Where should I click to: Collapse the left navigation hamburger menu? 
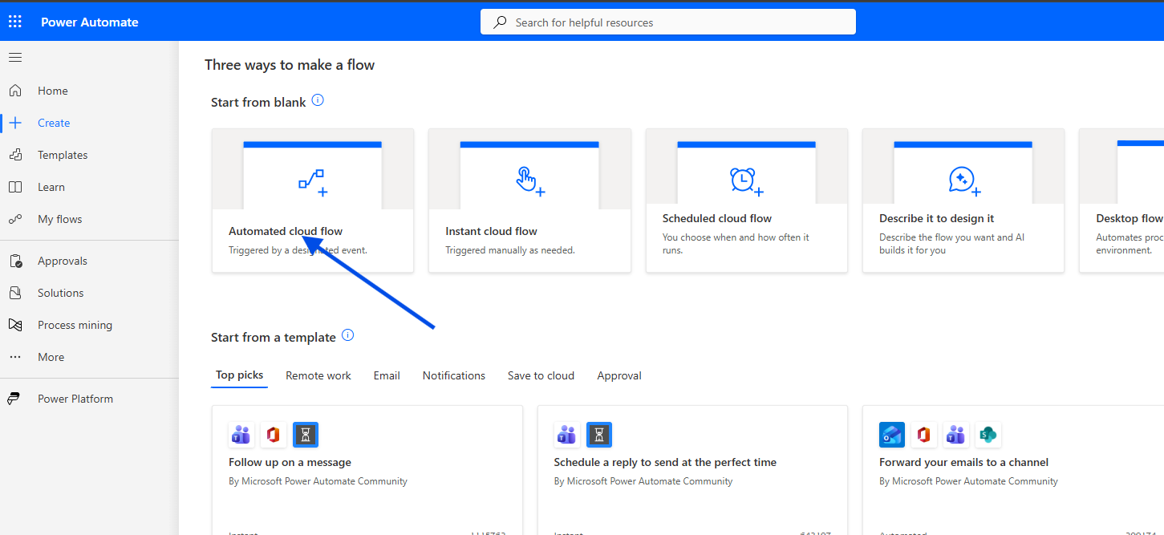pos(15,57)
